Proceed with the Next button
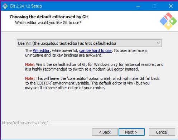The height and width of the screenshot is (140, 178). (131, 132)
